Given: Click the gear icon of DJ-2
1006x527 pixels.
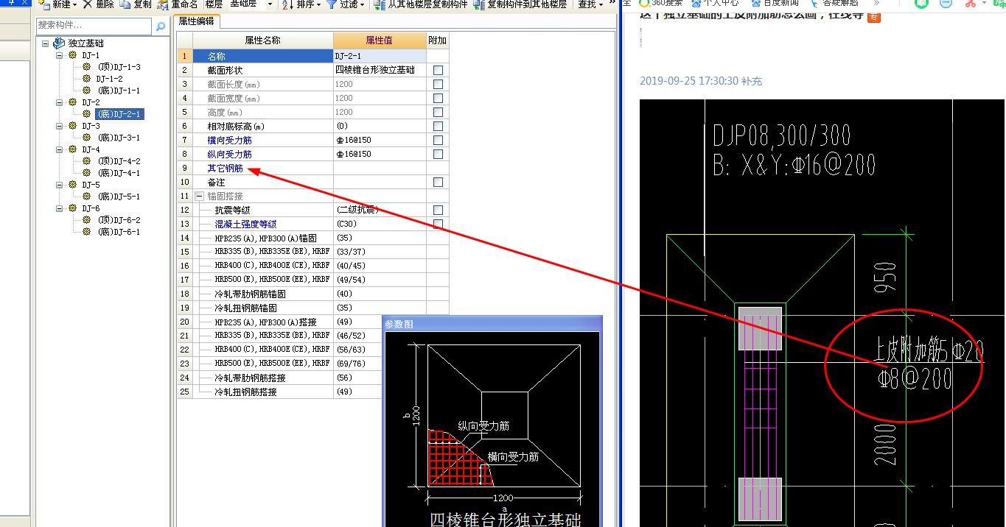Looking at the screenshot, I should (x=72, y=102).
